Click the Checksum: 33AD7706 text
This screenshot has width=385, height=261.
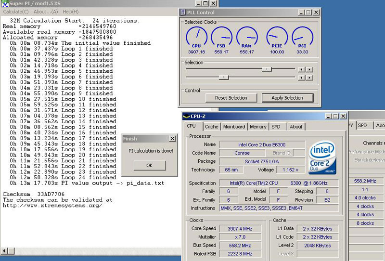point(34,194)
